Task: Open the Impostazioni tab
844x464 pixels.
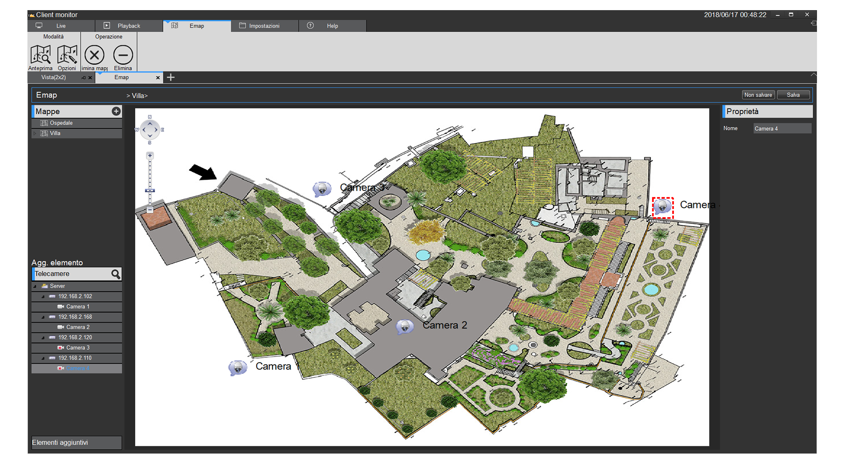Action: tap(265, 25)
